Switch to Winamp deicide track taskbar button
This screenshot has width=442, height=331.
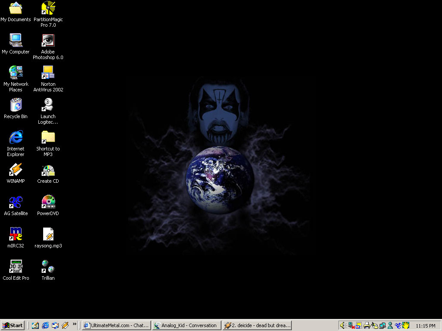(x=257, y=325)
